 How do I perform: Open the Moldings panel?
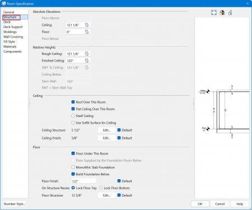coord(10,32)
